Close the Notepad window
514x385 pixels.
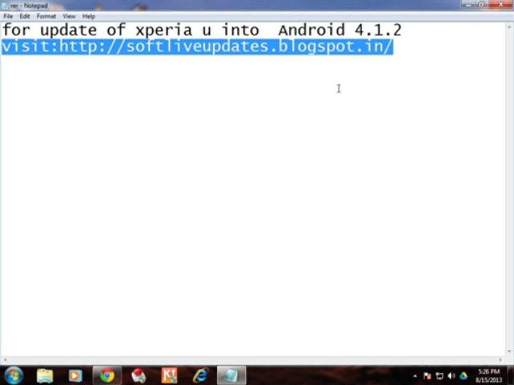pos(501,5)
